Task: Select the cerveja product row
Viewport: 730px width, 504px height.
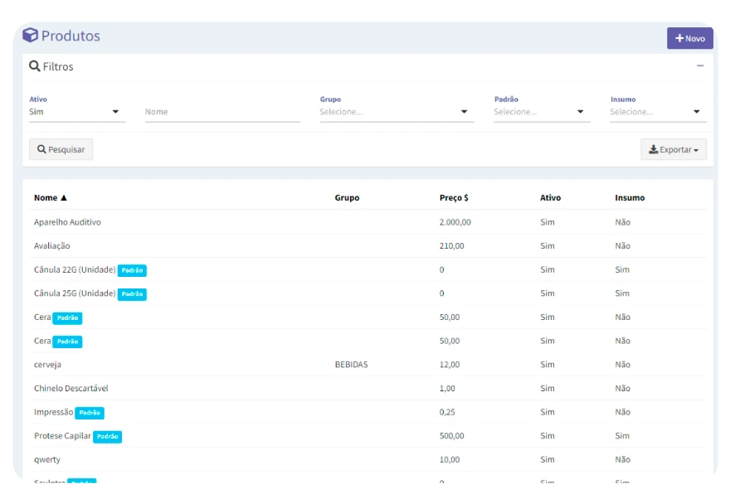Action: pos(47,365)
